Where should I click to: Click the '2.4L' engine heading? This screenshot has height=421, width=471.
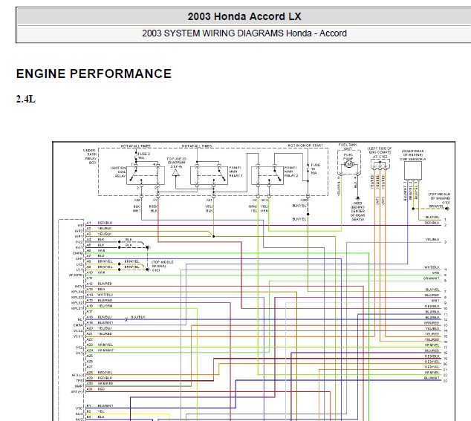26,99
